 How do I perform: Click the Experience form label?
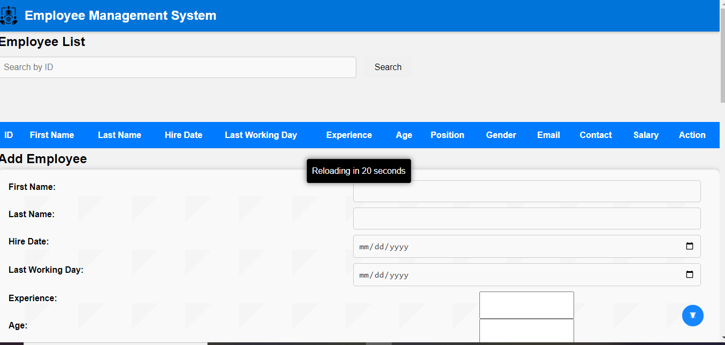(33, 298)
